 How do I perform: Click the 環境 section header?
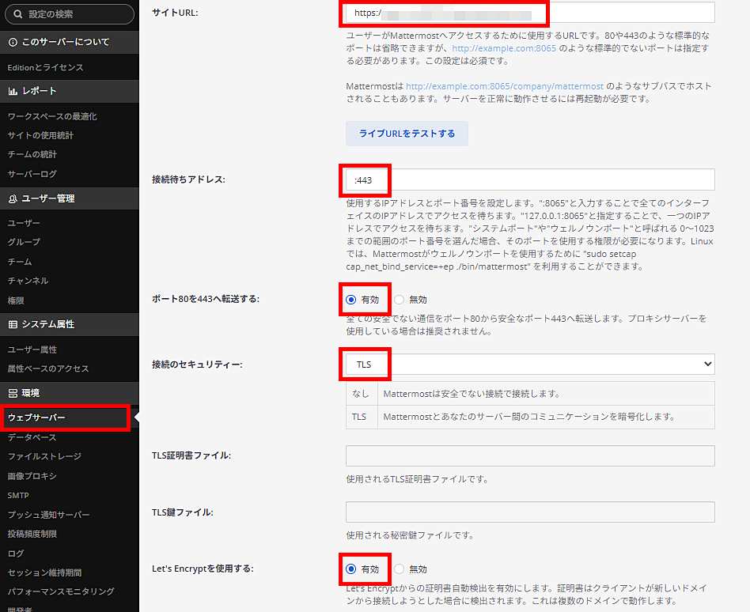click(70, 393)
